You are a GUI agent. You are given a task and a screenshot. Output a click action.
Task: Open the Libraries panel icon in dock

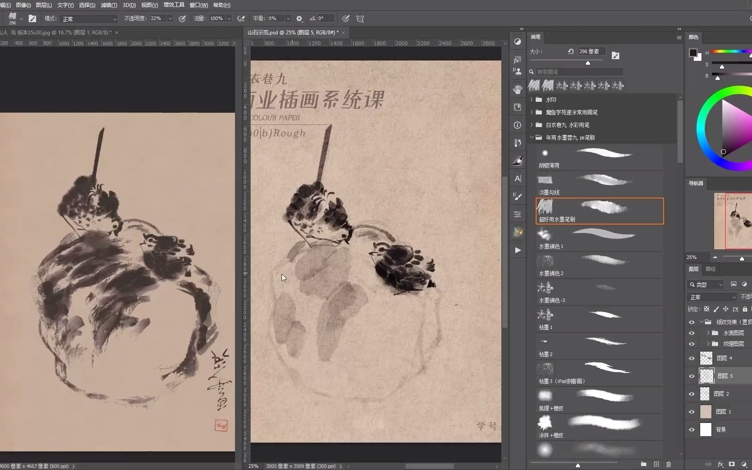point(517,107)
